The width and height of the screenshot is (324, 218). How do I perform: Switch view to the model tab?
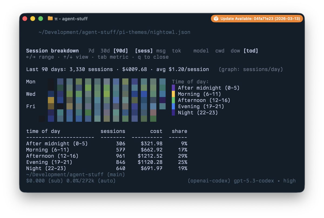coord(201,51)
